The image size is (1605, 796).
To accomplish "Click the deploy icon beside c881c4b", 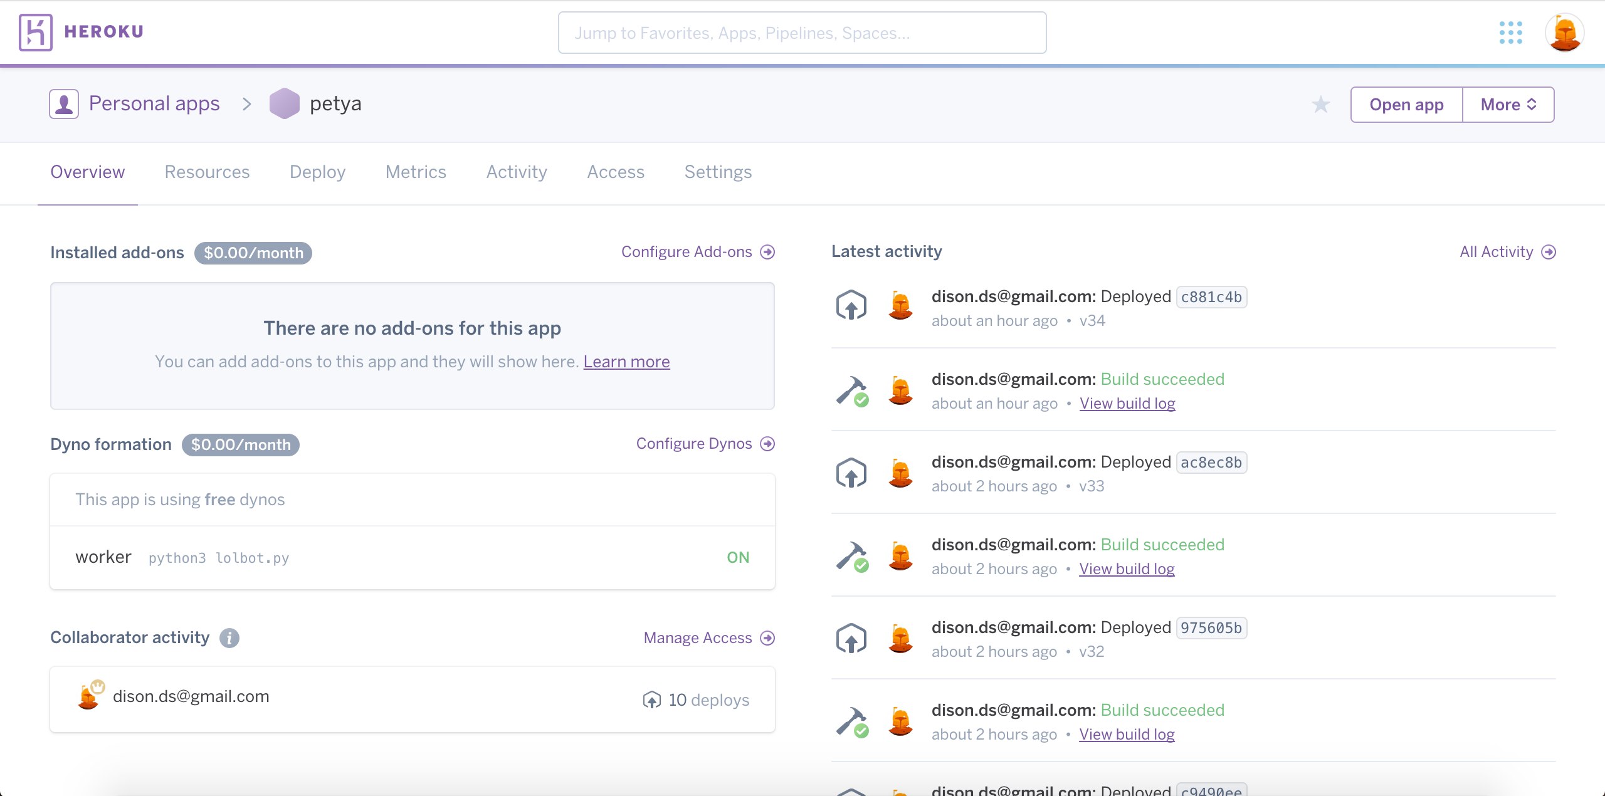I will (851, 306).
